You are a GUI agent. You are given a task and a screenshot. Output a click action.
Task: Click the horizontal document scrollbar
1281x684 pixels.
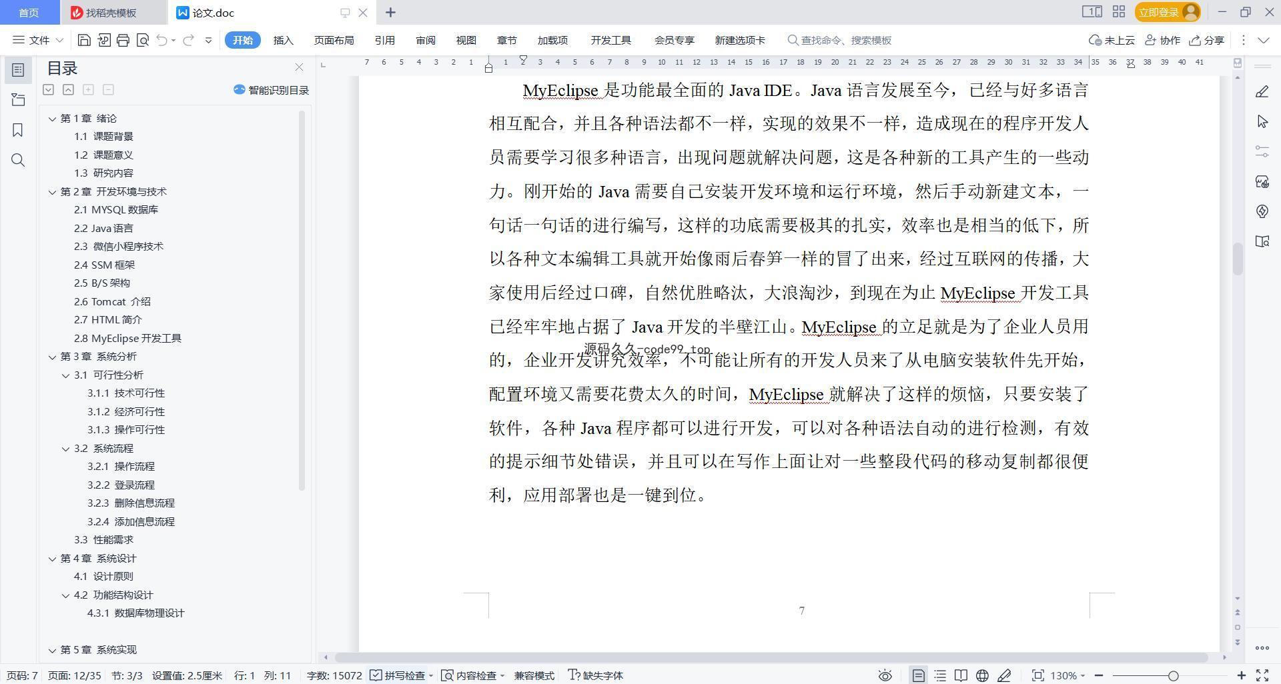[x=771, y=657]
